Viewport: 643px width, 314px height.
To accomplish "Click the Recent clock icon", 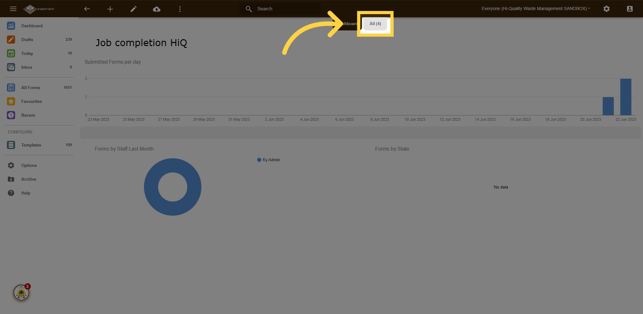I will pyautogui.click(x=11, y=115).
